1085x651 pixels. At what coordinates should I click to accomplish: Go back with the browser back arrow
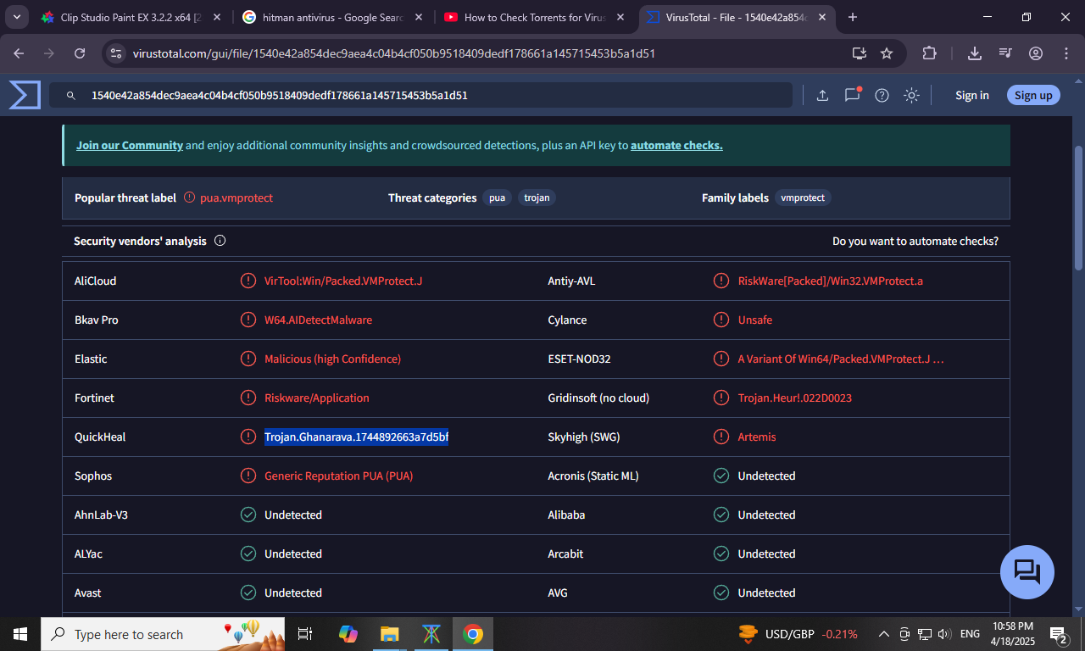(x=19, y=53)
